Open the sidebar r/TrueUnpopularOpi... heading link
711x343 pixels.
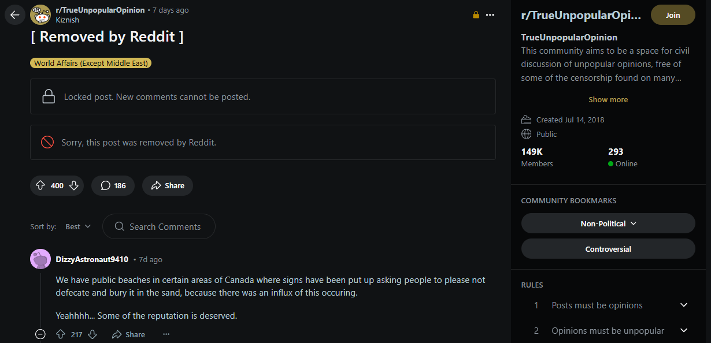582,16
